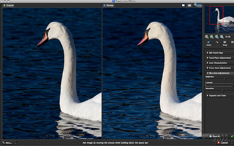Switch to split-view layout mode
The width and height of the screenshot is (234, 146).
pos(189,5)
